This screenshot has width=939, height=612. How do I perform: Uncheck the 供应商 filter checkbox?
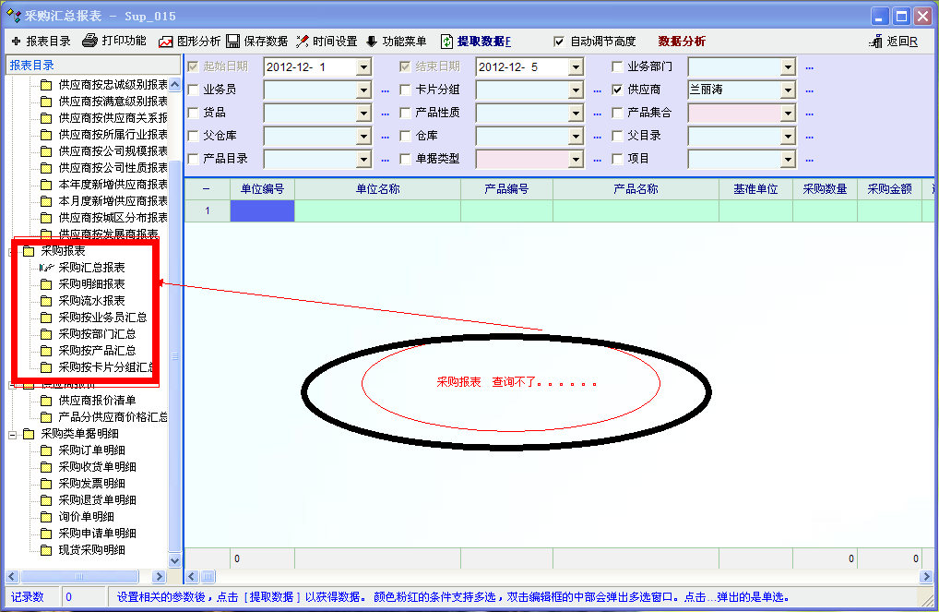click(617, 90)
